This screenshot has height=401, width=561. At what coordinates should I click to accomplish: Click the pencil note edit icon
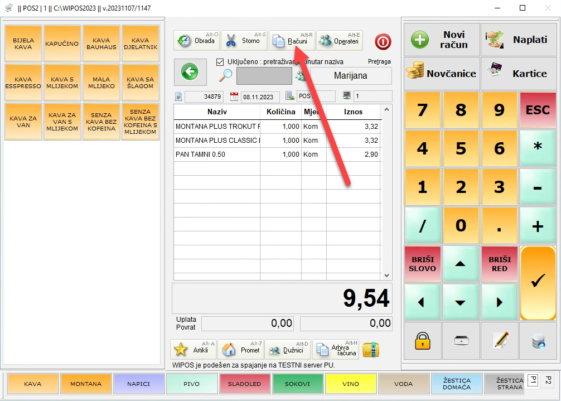[500, 341]
